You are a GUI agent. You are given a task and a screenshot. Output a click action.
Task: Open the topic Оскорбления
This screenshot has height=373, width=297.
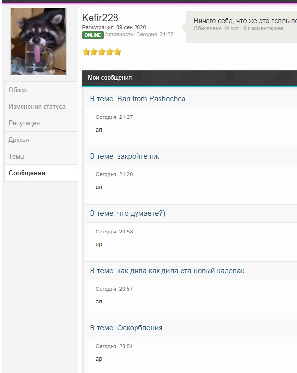[140, 328]
